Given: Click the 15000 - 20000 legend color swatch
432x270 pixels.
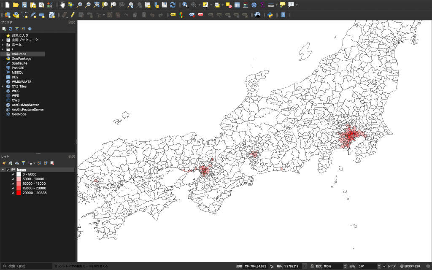Looking at the screenshot, I should pos(19,189).
